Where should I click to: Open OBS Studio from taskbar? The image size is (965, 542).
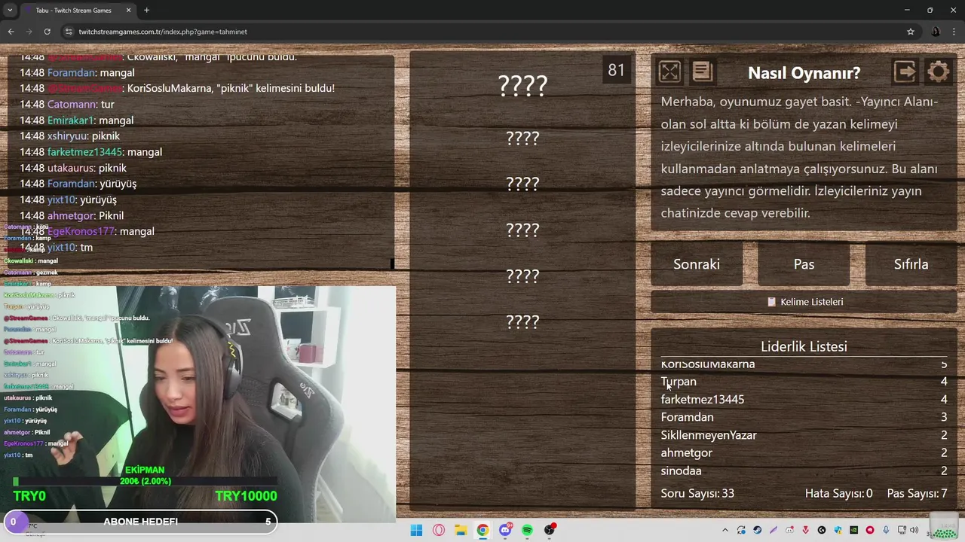point(550,530)
